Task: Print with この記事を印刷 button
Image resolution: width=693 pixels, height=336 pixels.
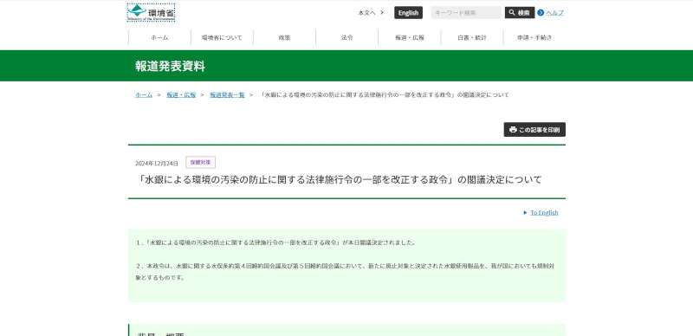Action: click(534, 130)
